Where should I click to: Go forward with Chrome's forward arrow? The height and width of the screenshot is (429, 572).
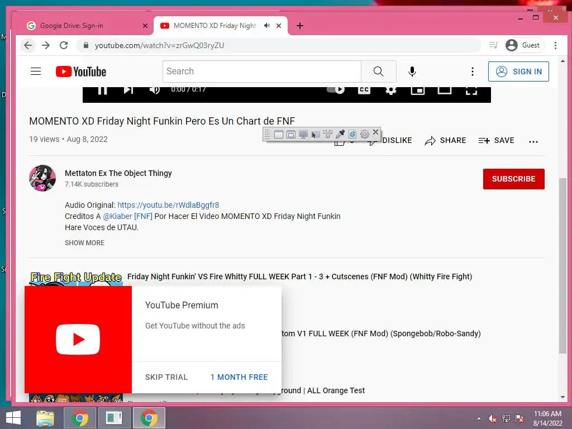46,45
